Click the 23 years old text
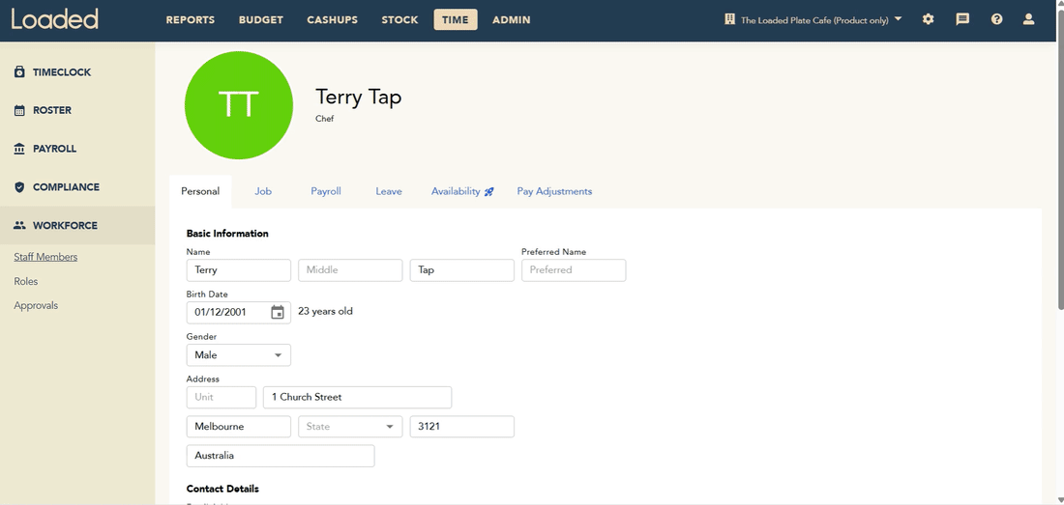Screen dimensions: 1064x505 point(325,311)
